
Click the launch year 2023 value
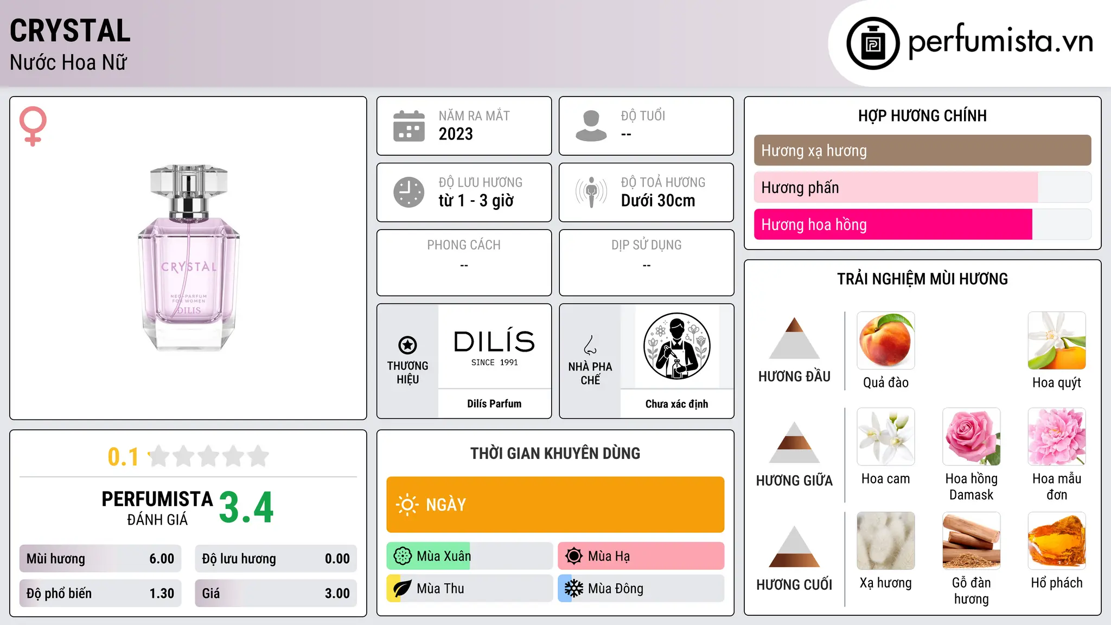[456, 134]
